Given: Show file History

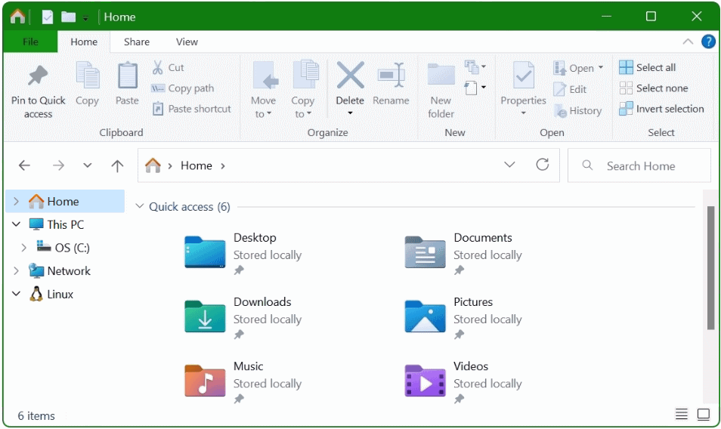Looking at the screenshot, I should coord(577,111).
